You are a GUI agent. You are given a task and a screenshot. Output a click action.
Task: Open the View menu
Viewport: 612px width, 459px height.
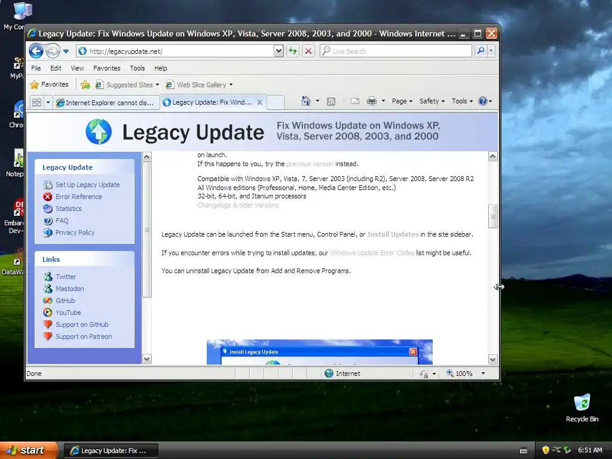(x=77, y=68)
